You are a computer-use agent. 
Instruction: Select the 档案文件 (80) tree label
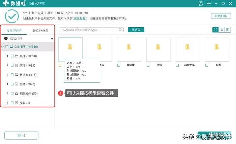click(x=28, y=94)
